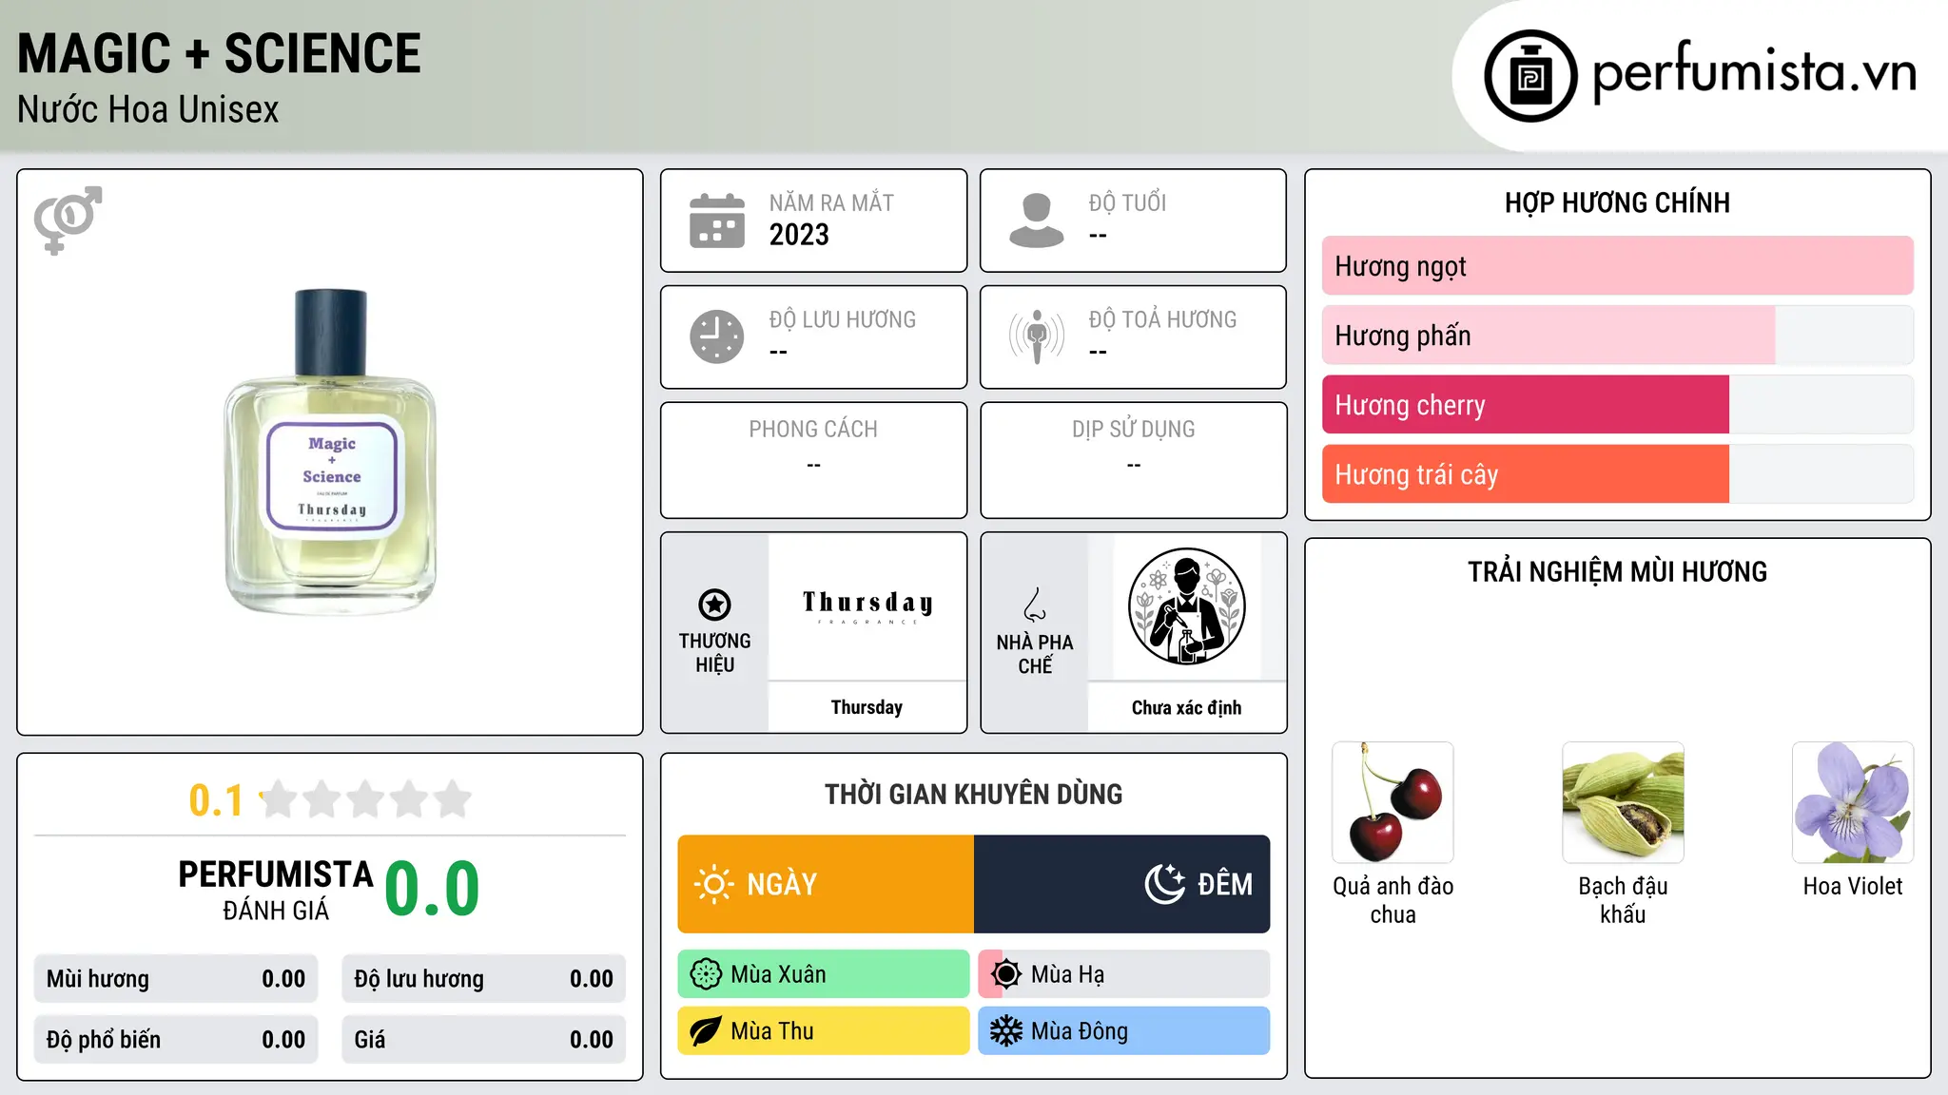
Task: Click the sillage icon for Độ Toả Hương
Action: pos(1037,336)
